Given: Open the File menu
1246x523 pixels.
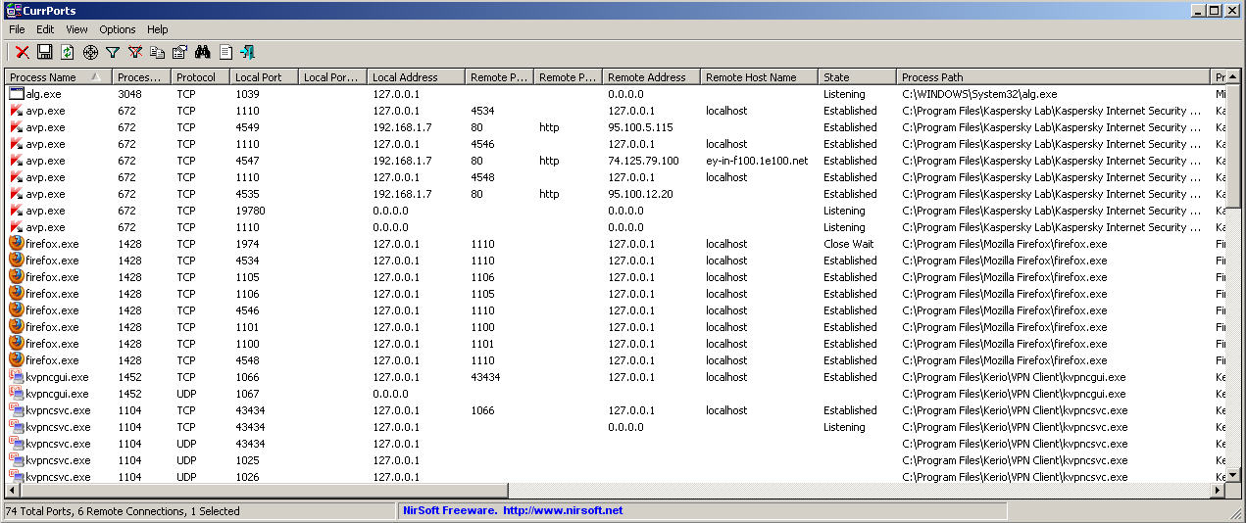Looking at the screenshot, I should [18, 29].
